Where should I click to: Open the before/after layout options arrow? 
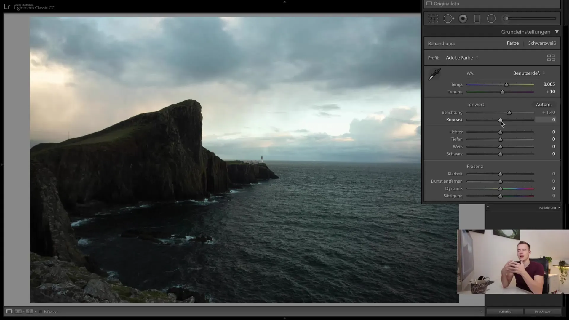pyautogui.click(x=35, y=311)
